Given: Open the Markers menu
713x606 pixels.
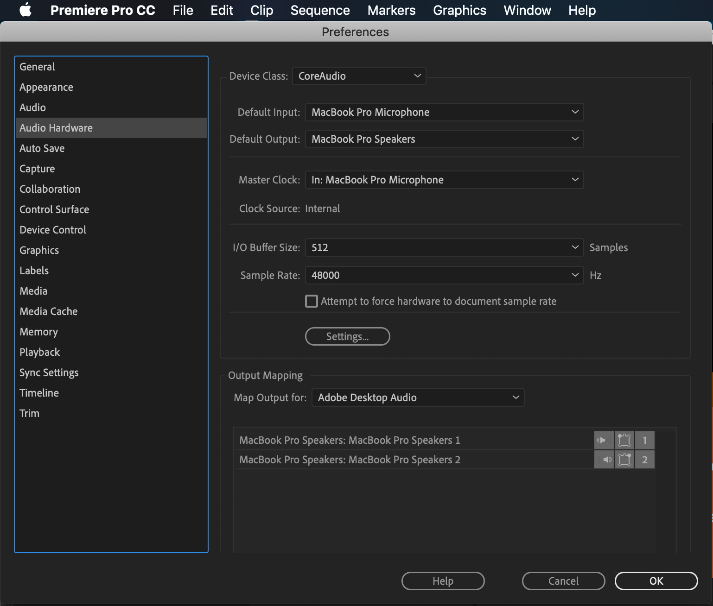Looking at the screenshot, I should tap(391, 10).
